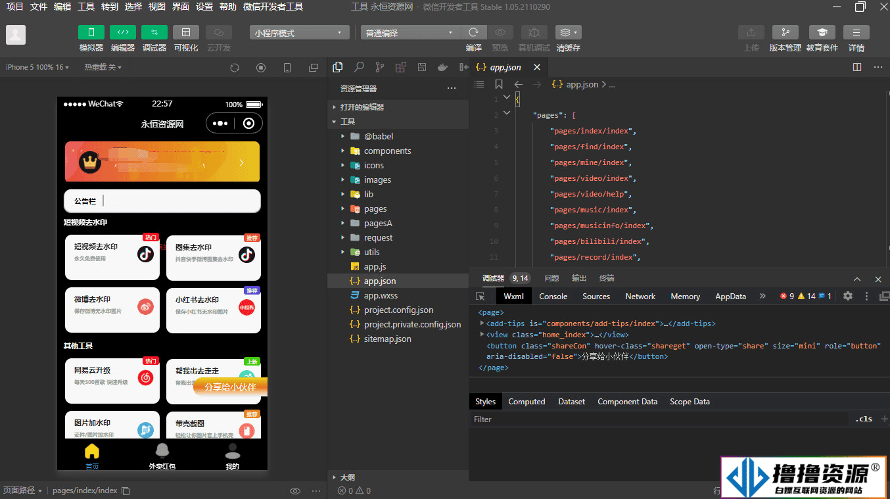Switch to the 问题 tab

[x=551, y=278]
